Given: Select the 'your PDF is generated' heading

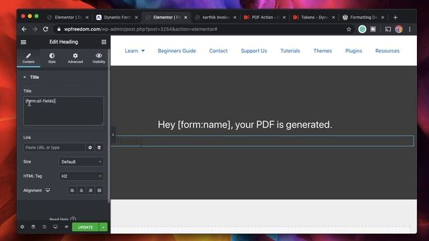Looking at the screenshot, I should tap(245, 125).
